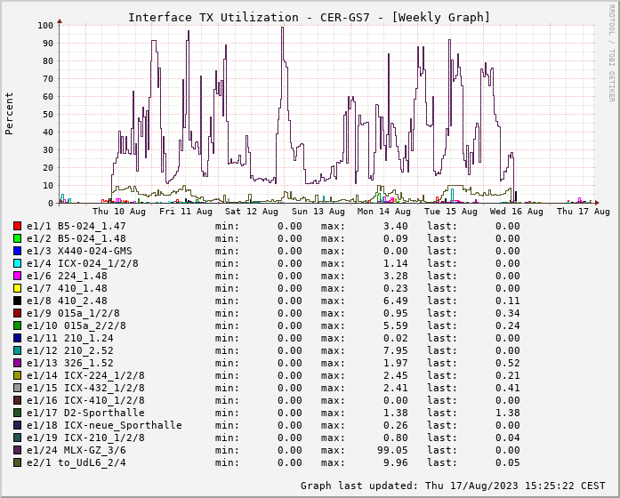This screenshot has width=620, height=498.
Task: Select the yellow e1/7 410_1.48 color box
Action: click(x=18, y=289)
